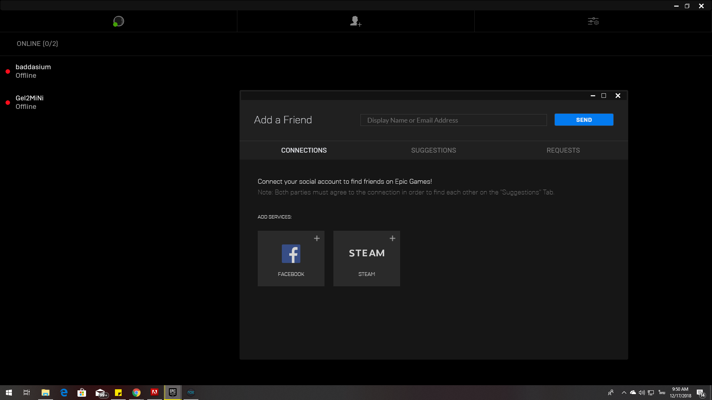Screen dimensions: 712x400
Task: Connect the Facebook account tile
Action: point(291,259)
